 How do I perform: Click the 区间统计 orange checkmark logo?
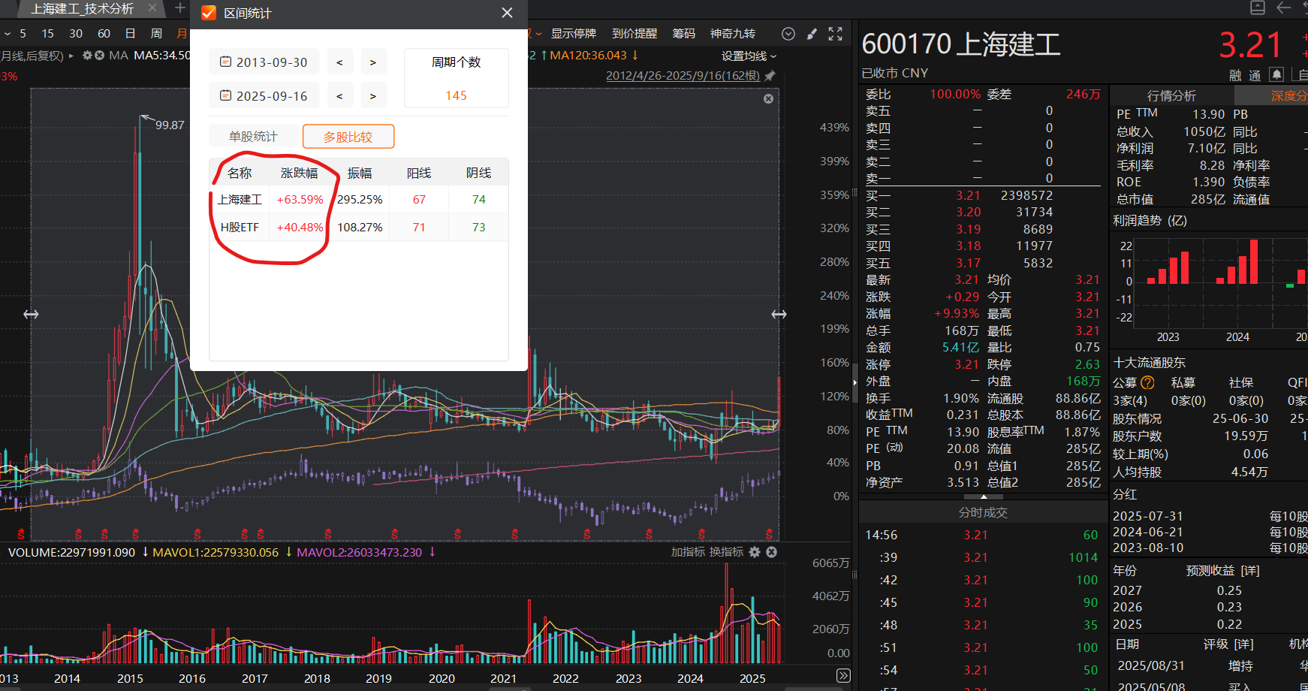[x=209, y=13]
